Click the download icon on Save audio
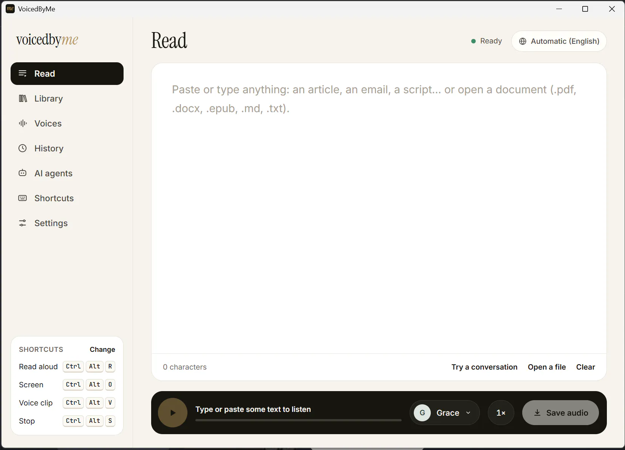The width and height of the screenshot is (625, 450). pyautogui.click(x=537, y=413)
